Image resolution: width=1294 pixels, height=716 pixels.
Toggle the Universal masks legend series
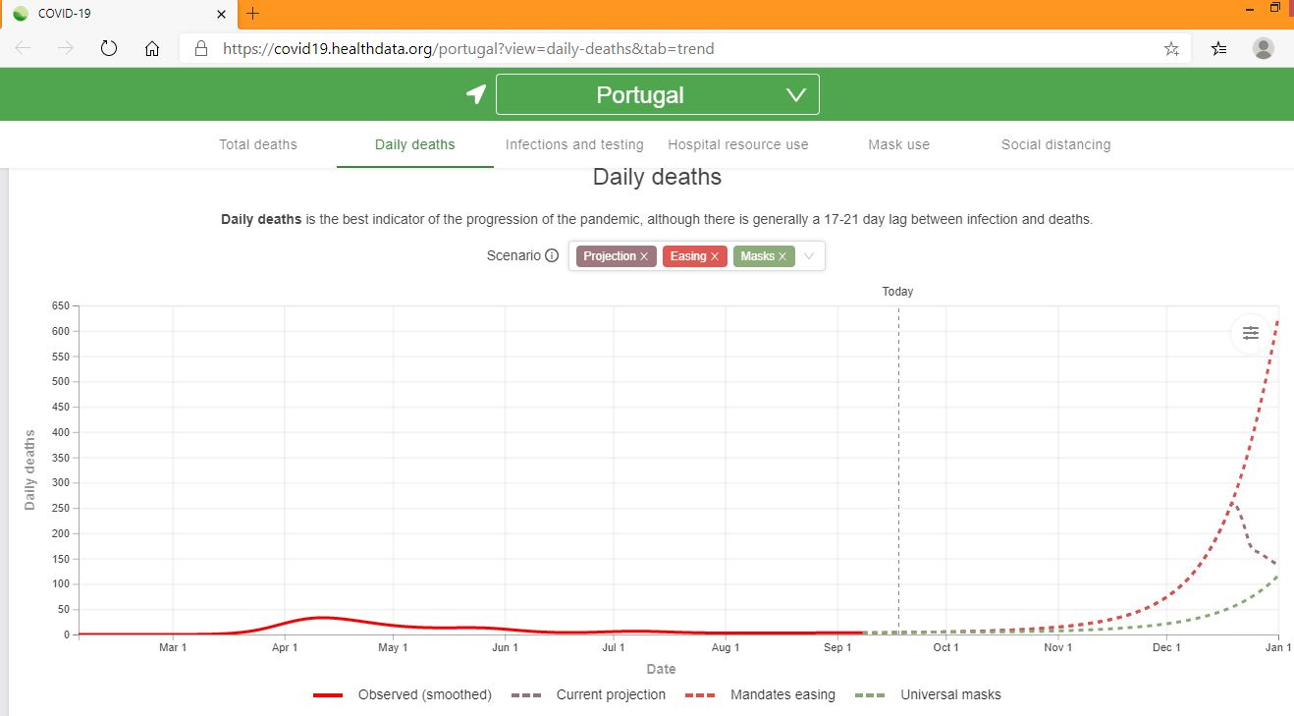coord(929,694)
